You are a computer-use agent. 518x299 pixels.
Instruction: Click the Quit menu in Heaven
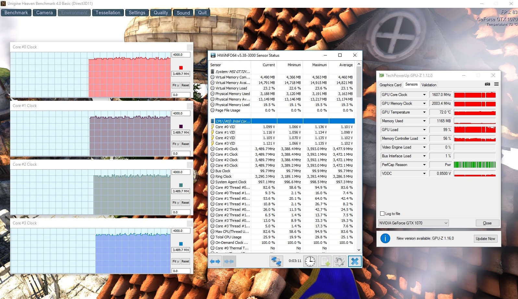click(x=202, y=13)
